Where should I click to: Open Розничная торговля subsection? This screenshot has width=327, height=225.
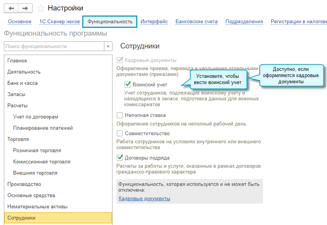tap(37, 150)
